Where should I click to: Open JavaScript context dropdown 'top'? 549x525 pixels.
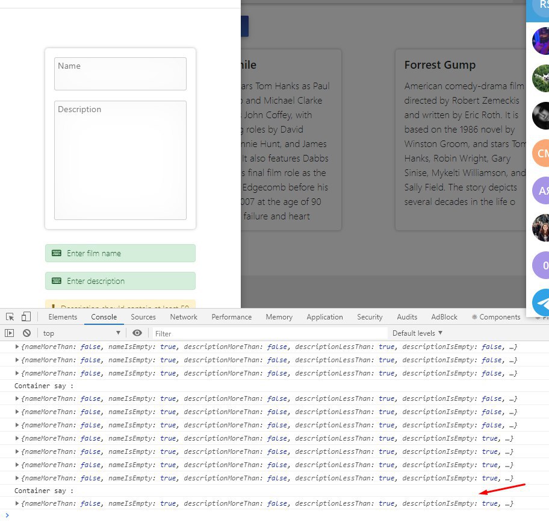click(x=82, y=333)
